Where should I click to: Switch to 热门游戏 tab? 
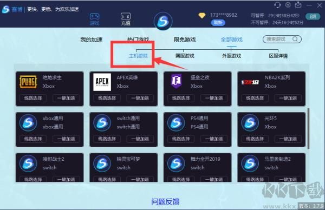pyautogui.click(x=138, y=39)
